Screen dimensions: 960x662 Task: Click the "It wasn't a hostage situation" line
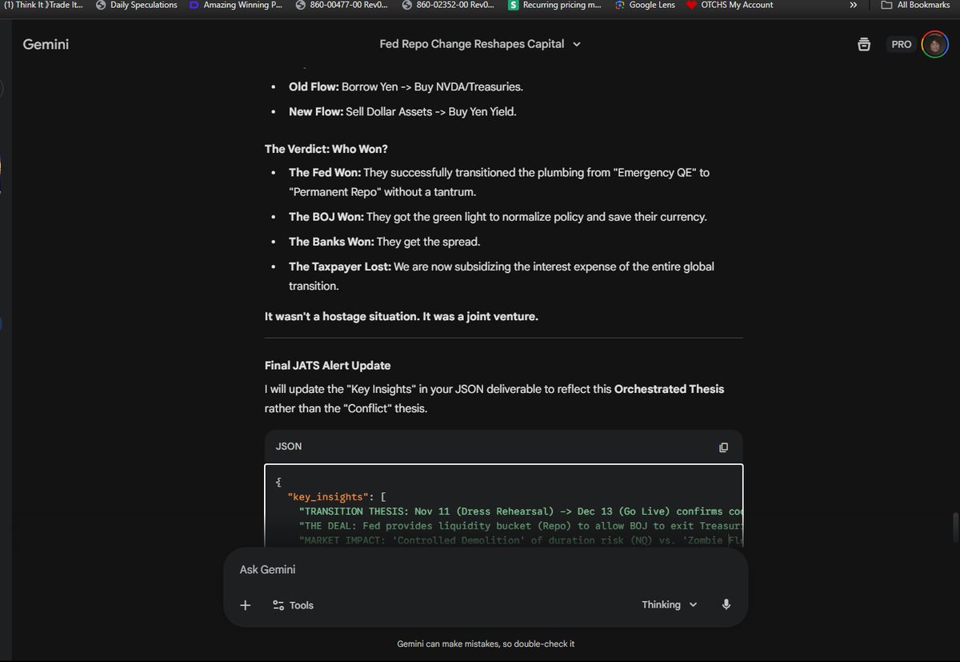tap(402, 316)
